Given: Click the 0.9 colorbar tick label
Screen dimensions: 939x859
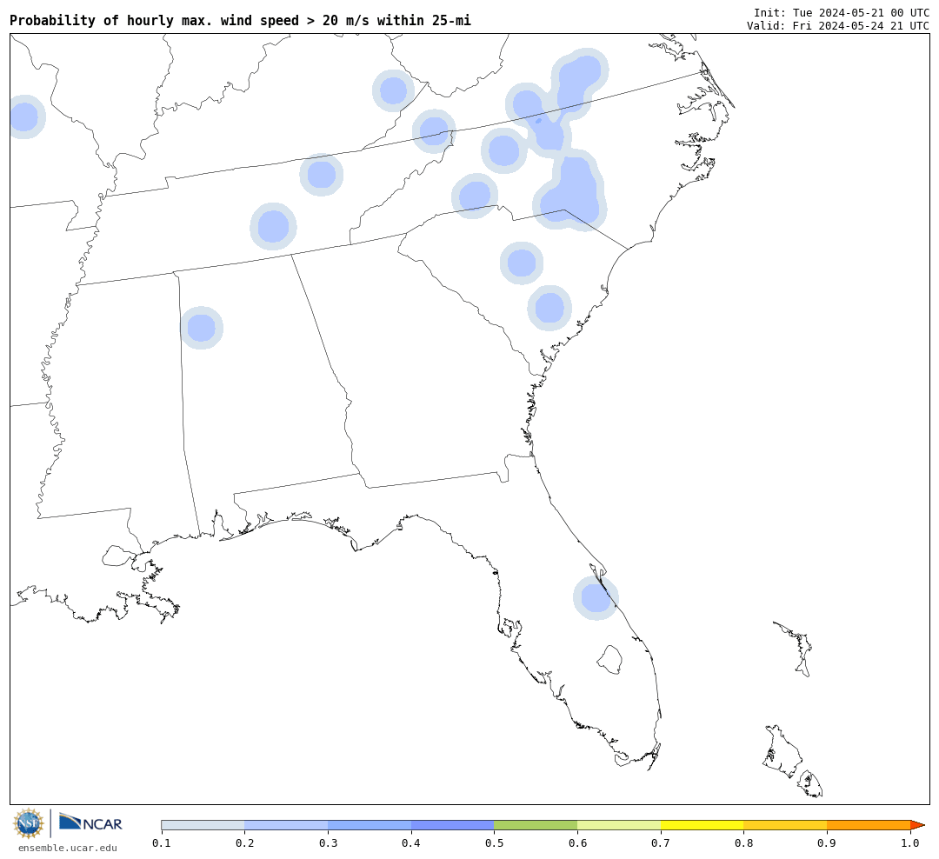Looking at the screenshot, I should (x=827, y=843).
